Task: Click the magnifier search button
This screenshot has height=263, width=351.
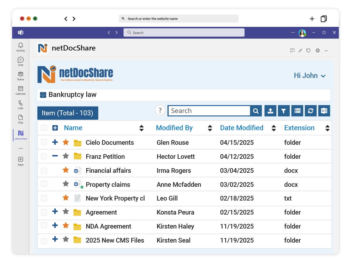Action: [256, 111]
